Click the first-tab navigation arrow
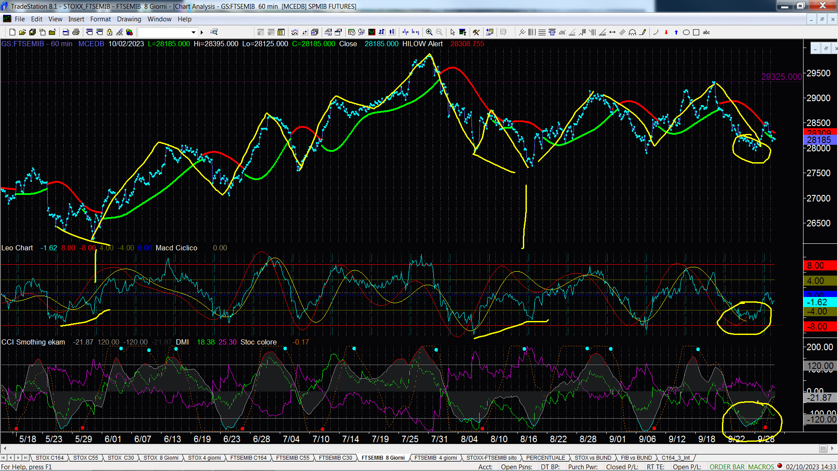Screen dimensions: 838x471 pyautogui.click(x=4, y=458)
